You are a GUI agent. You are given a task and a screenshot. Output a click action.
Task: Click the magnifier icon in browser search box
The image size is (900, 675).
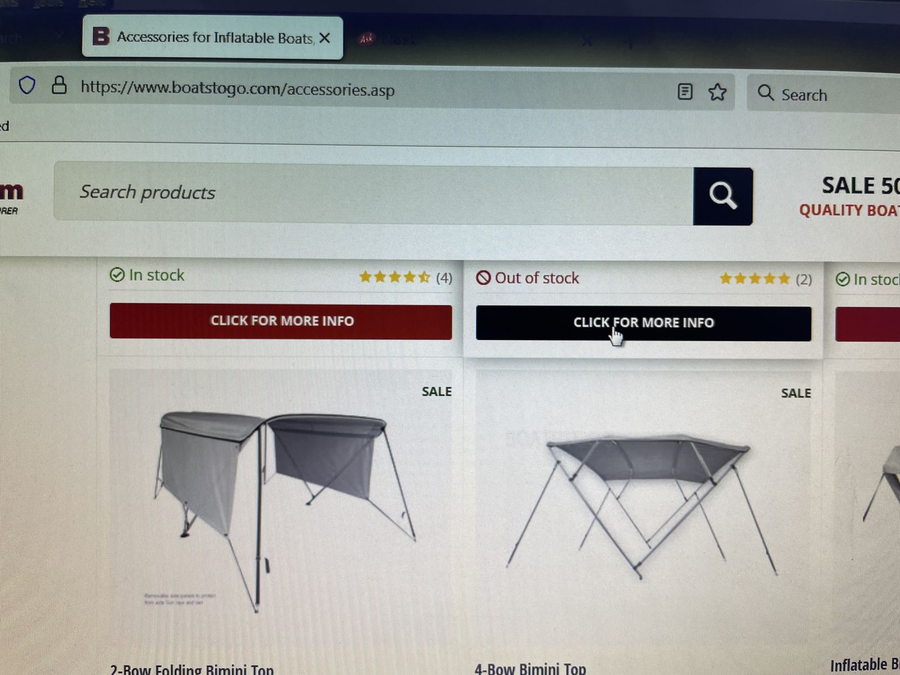[766, 93]
